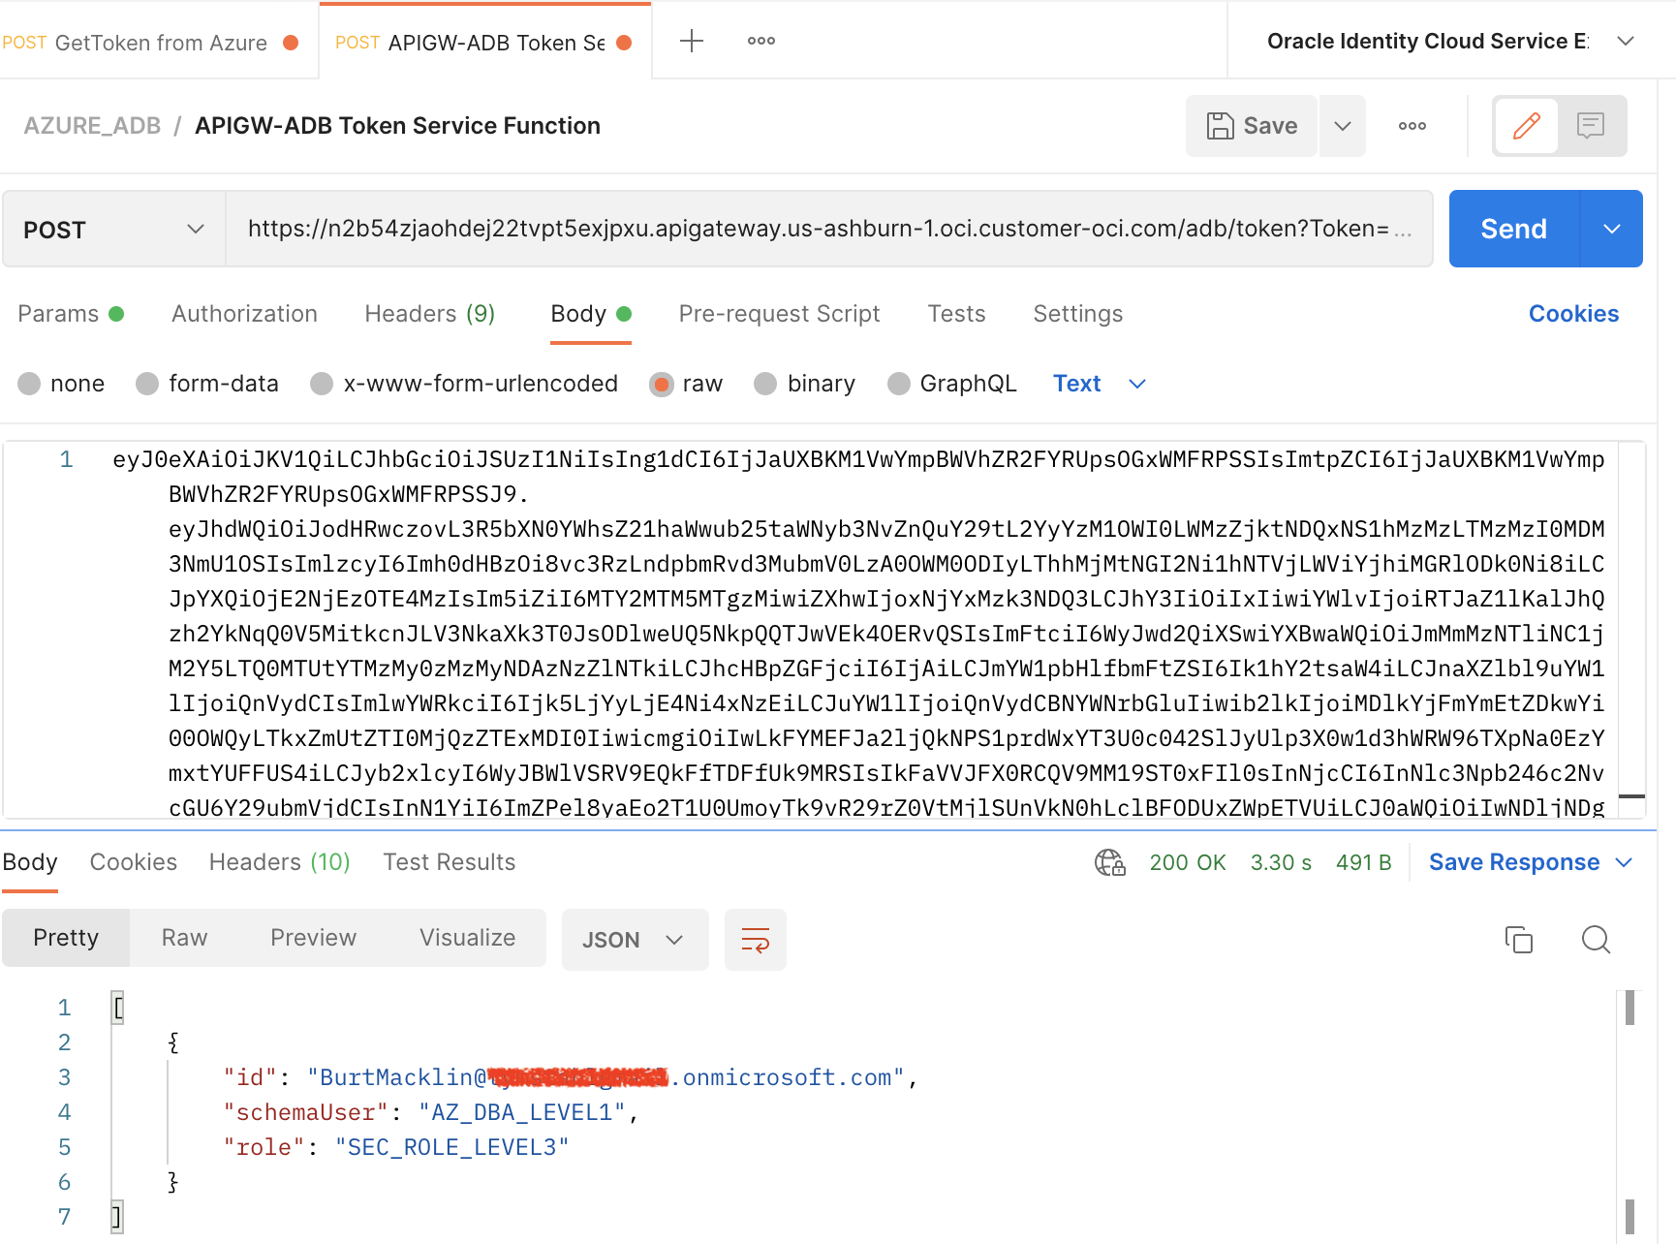Screen dimensions: 1676x1244
Task: Switch to the Authorization tab
Action: (x=244, y=314)
